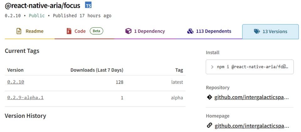Click the tags icon on Versions
Screen dimensions: 301x132
(x=257, y=31)
